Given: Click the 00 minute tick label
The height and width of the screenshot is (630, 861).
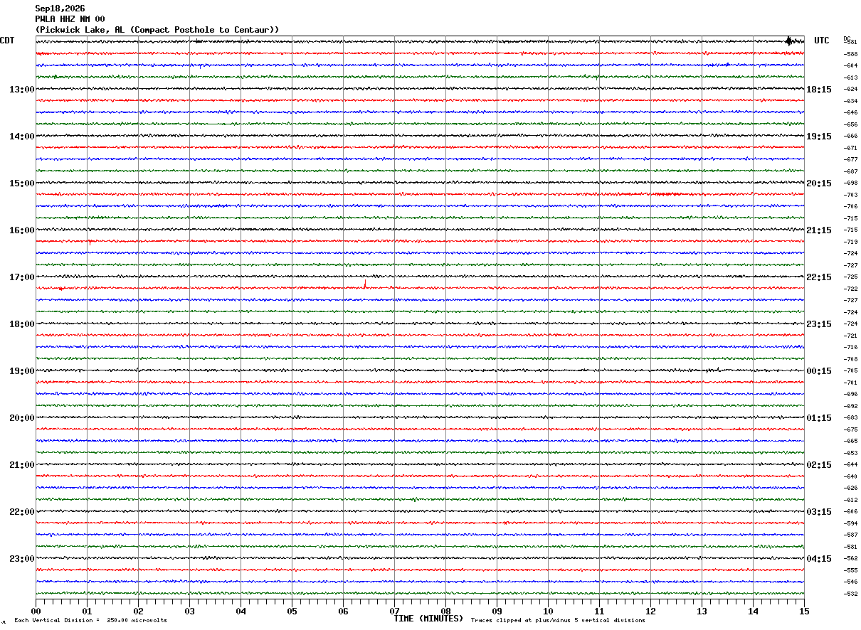Looking at the screenshot, I should coord(36,611).
